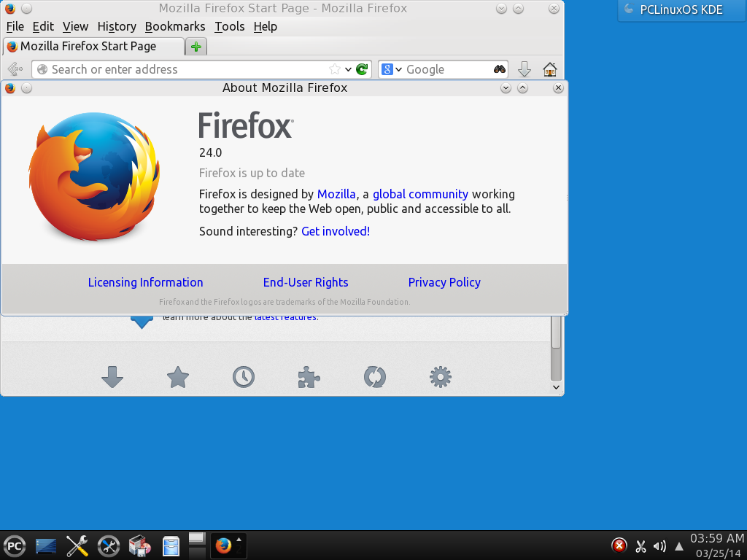Open the Klipper scissors tray icon
747x560 pixels.
[640, 546]
